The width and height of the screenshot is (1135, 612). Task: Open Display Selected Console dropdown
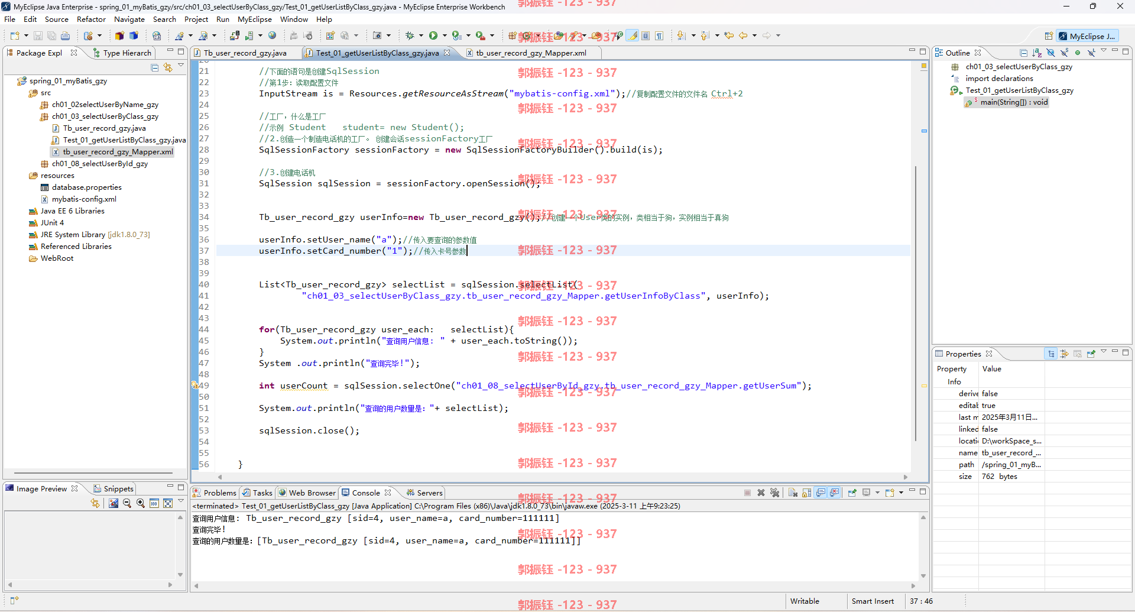pos(877,493)
